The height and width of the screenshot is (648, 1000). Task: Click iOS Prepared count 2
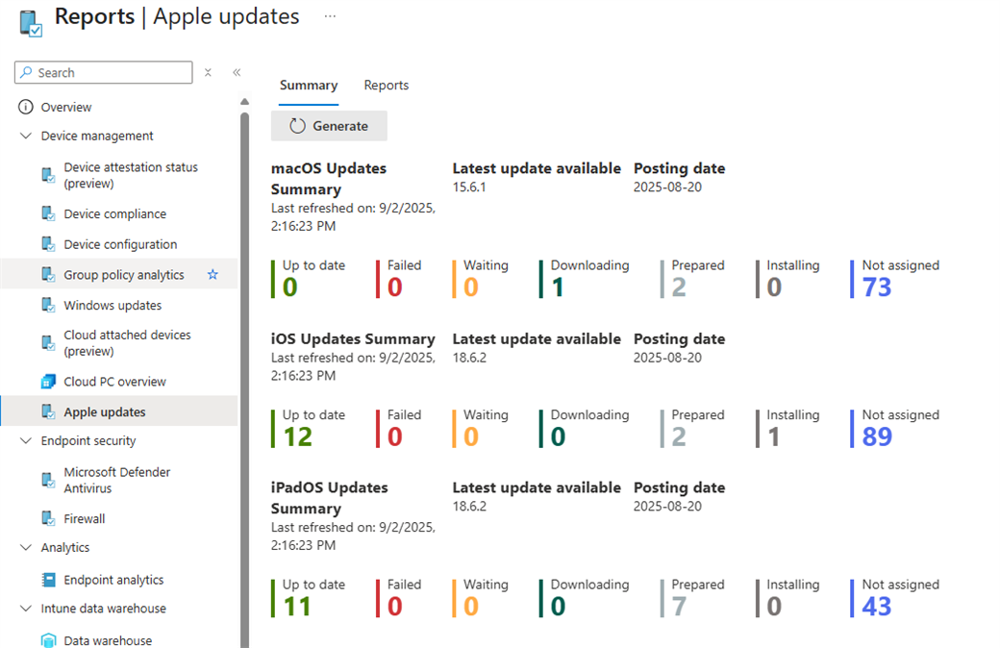pyautogui.click(x=679, y=436)
